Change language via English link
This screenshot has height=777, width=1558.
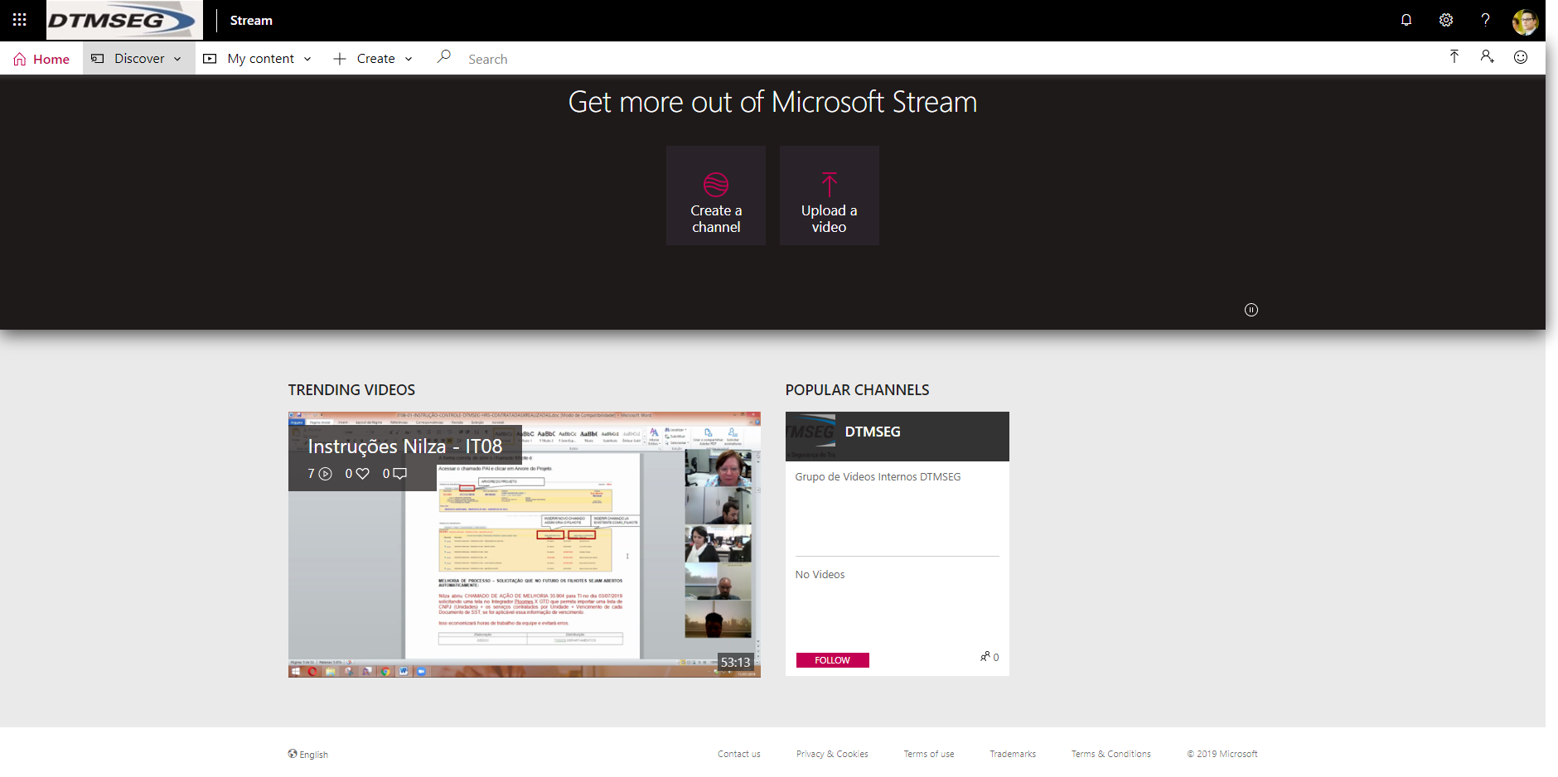pyautogui.click(x=308, y=755)
